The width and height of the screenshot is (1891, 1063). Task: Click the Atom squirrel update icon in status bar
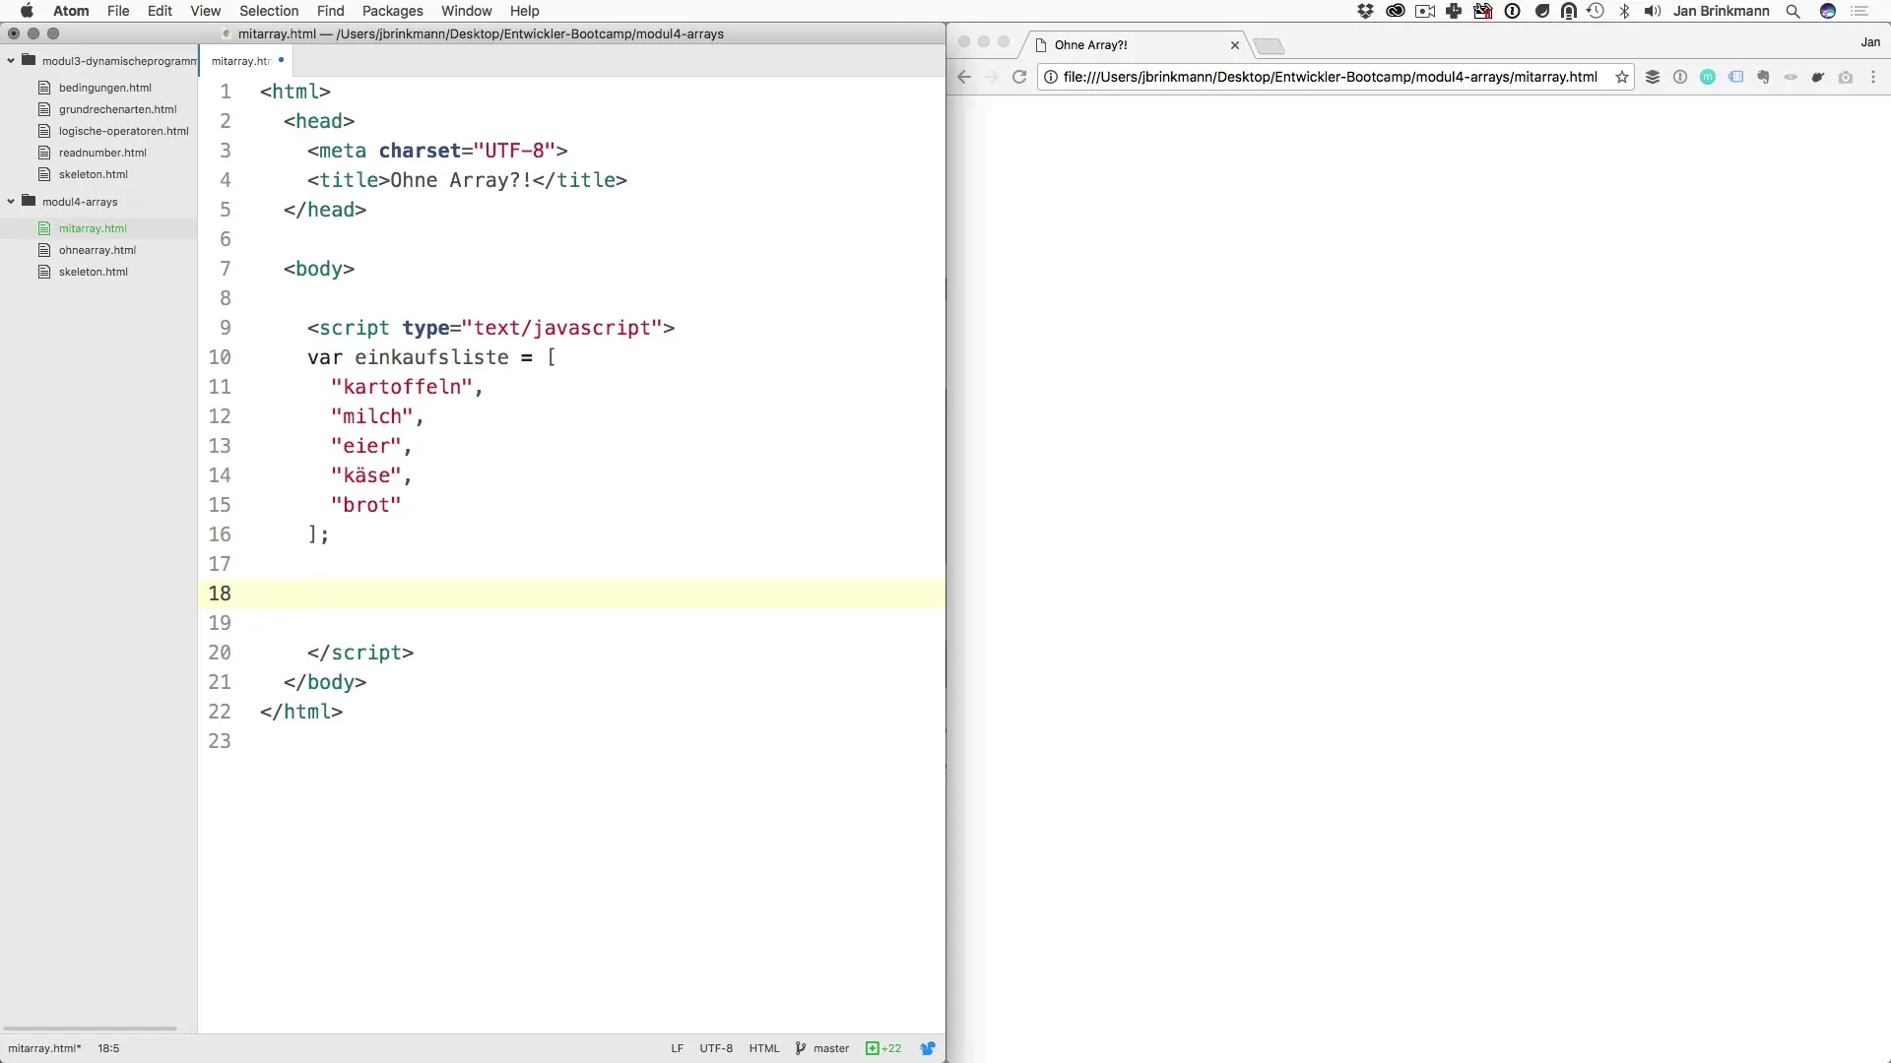(x=928, y=1048)
